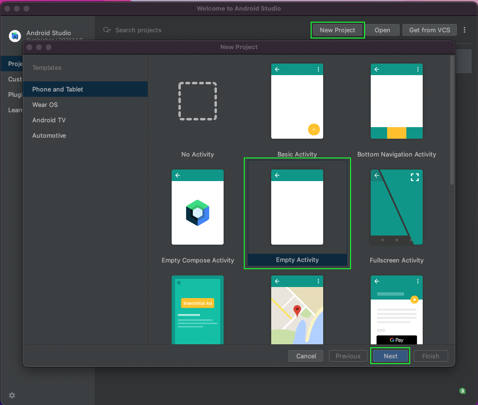This screenshot has width=478, height=405.
Task: Select Phone and Tablet templates category
Action: tap(86, 89)
